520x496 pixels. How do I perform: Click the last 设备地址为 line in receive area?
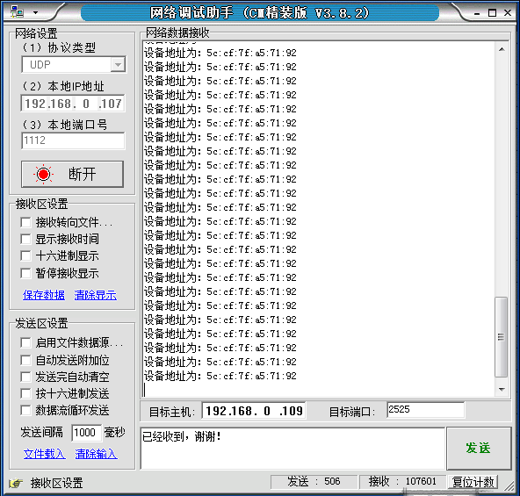click(x=220, y=376)
